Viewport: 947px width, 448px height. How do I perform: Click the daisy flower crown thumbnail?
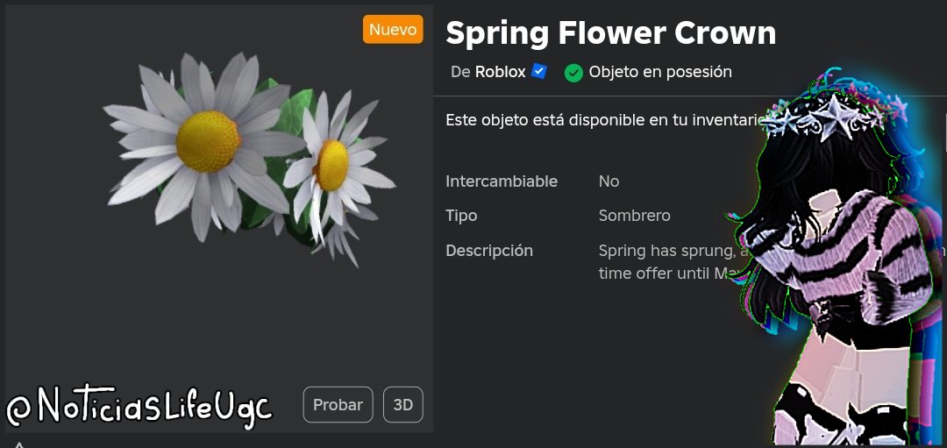pyautogui.click(x=249, y=160)
